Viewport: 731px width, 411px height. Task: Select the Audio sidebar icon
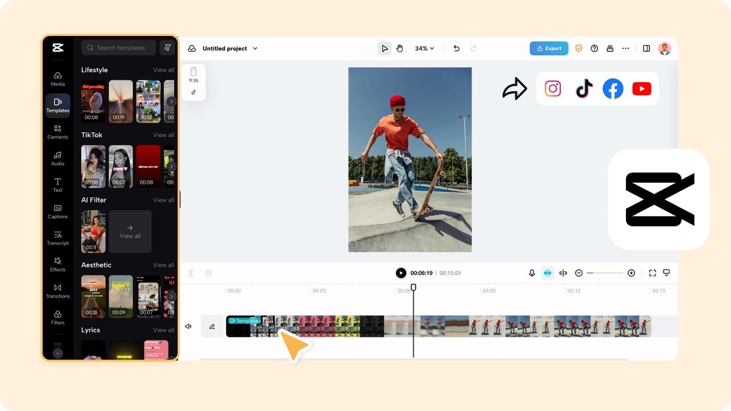(57, 159)
